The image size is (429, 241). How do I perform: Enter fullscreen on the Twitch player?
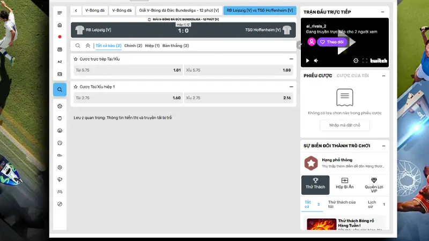click(x=365, y=61)
